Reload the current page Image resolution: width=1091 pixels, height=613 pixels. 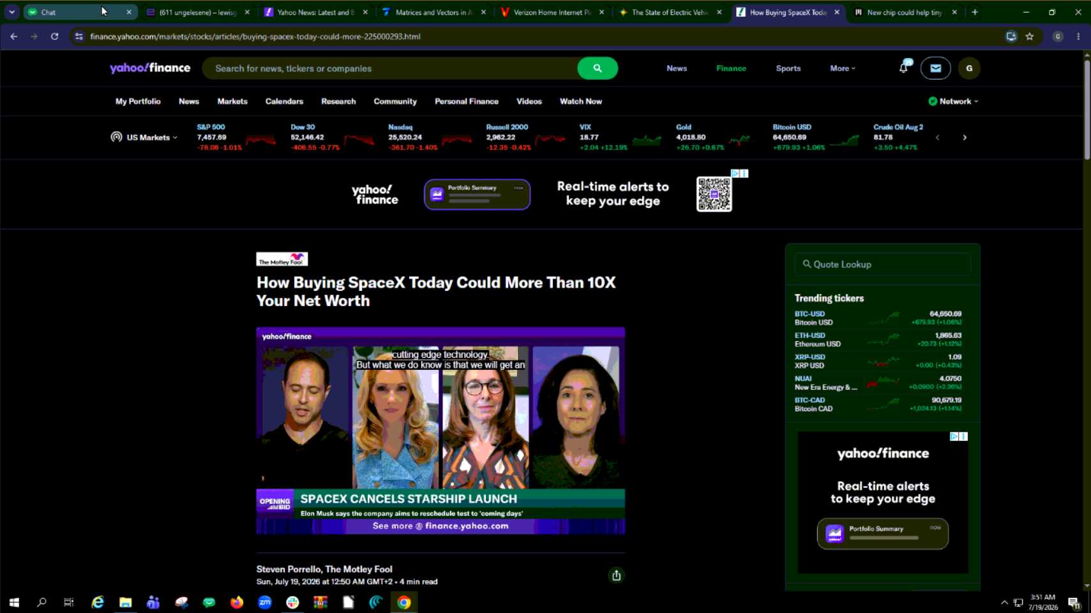55,36
